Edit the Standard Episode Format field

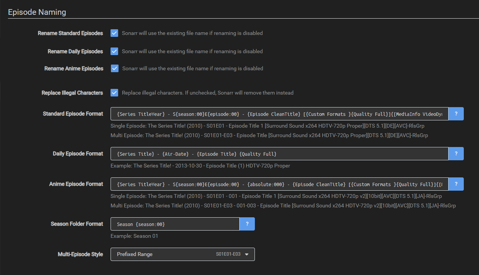pos(279,114)
